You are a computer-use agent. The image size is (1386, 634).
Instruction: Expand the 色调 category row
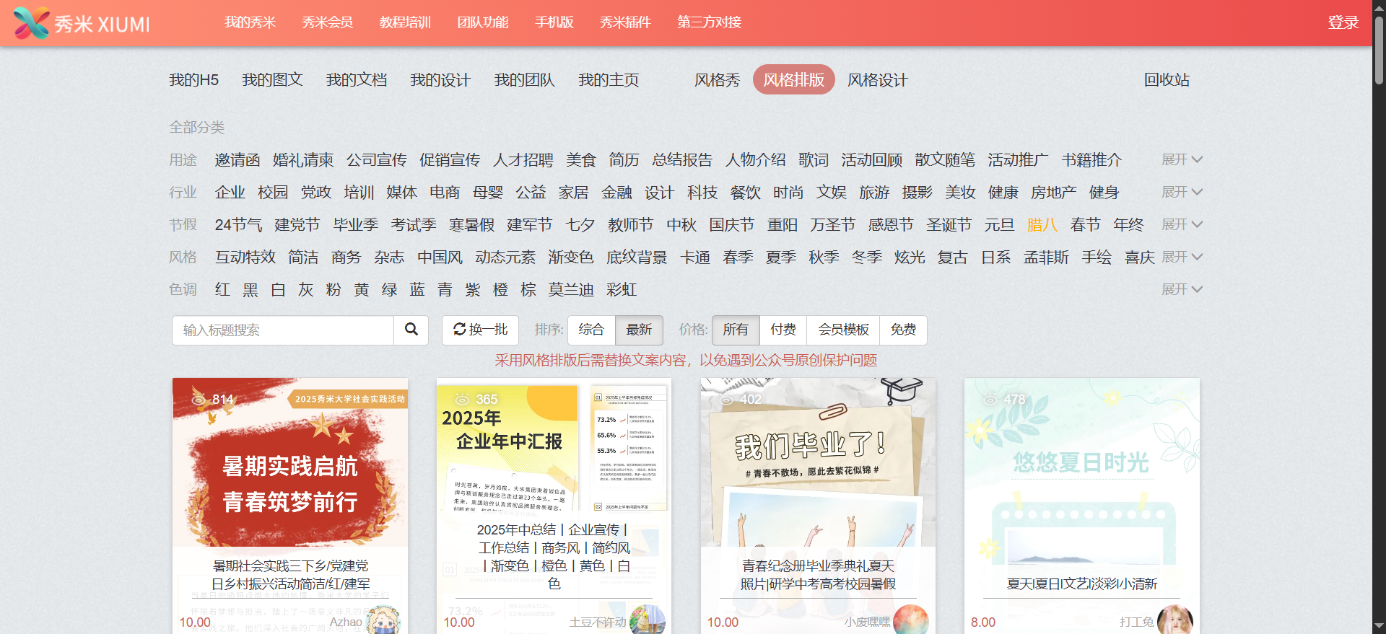1181,289
